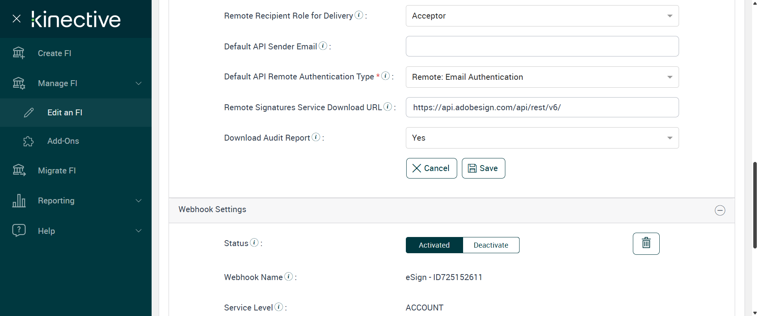Close the sidebar with the X icon
Screen dimensions: 758x316
(x=17, y=19)
